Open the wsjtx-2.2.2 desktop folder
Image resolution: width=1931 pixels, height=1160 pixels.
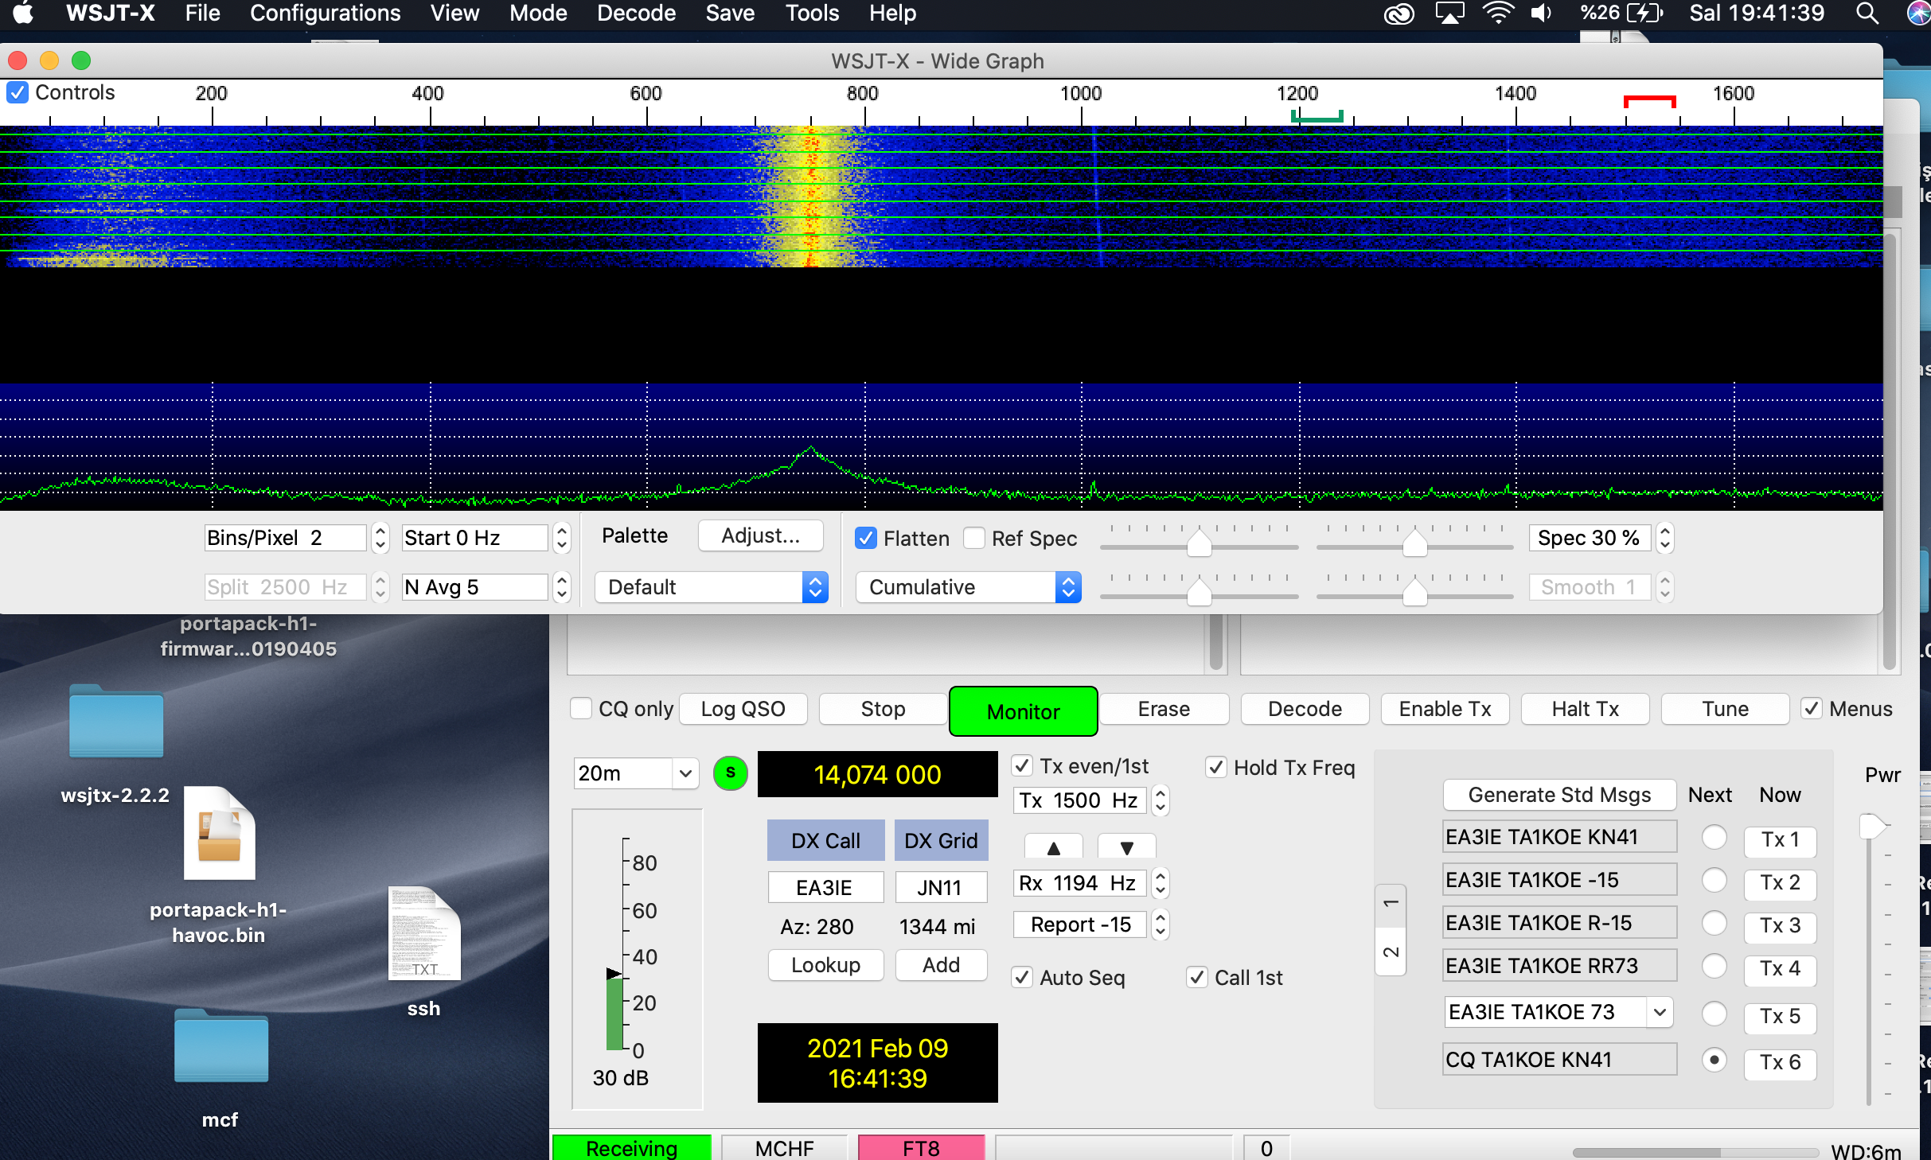pos(116,722)
